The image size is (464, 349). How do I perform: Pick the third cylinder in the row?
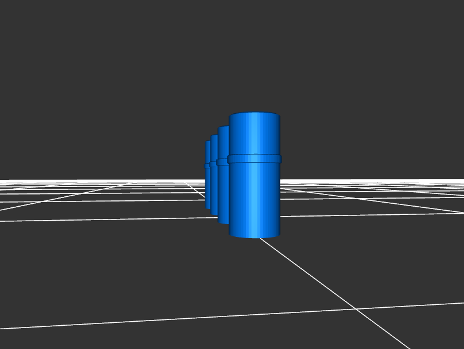[213, 186]
